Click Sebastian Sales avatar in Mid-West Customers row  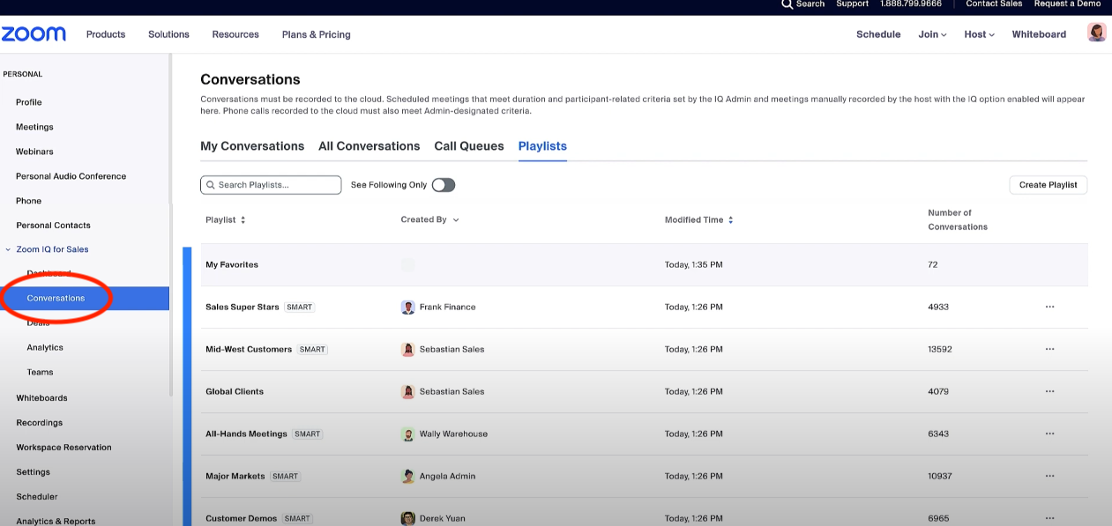(x=407, y=349)
